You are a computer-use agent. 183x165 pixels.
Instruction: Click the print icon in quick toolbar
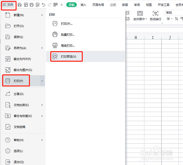[x=32, y=5]
